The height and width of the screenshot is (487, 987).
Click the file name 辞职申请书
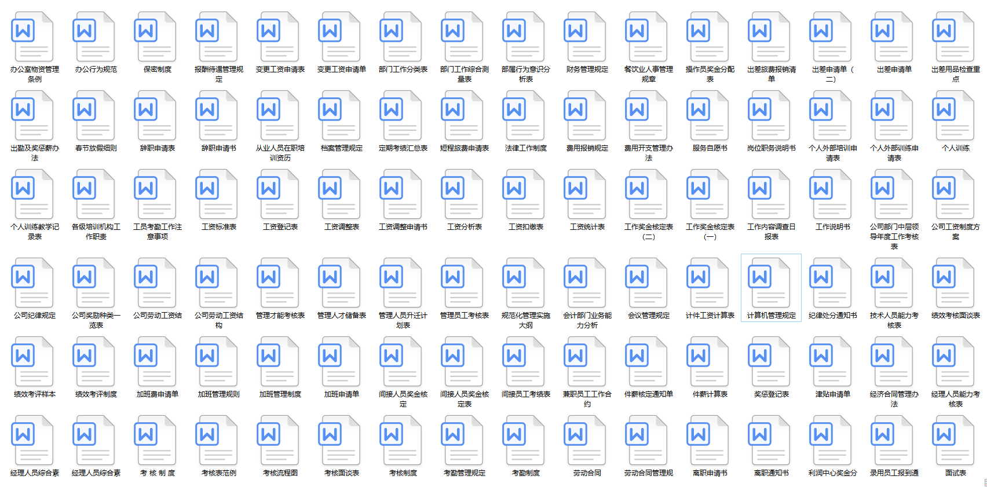[x=219, y=148]
